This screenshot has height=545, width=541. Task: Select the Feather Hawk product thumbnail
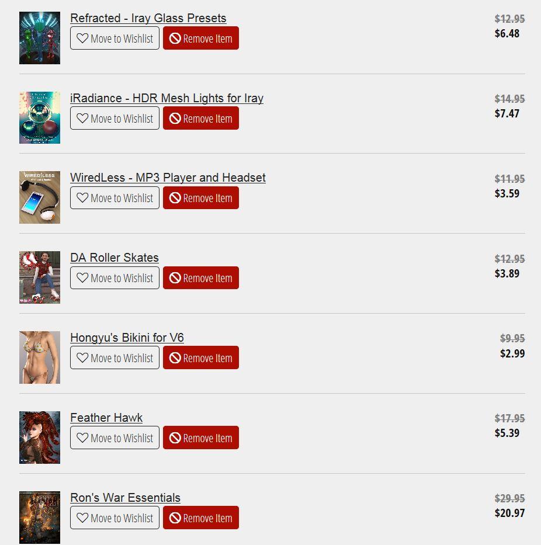click(x=40, y=438)
